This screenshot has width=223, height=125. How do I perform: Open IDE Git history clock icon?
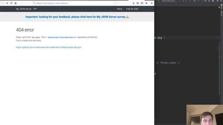[205, 1]
